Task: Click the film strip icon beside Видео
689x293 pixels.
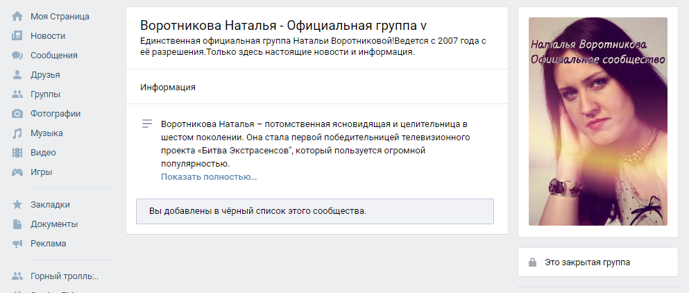Action: (17, 153)
